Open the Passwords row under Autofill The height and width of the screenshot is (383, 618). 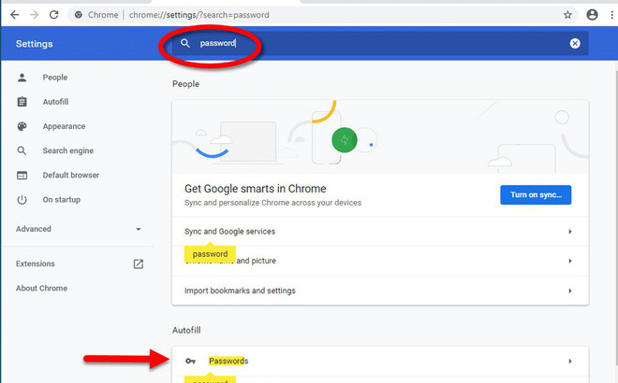(x=380, y=361)
